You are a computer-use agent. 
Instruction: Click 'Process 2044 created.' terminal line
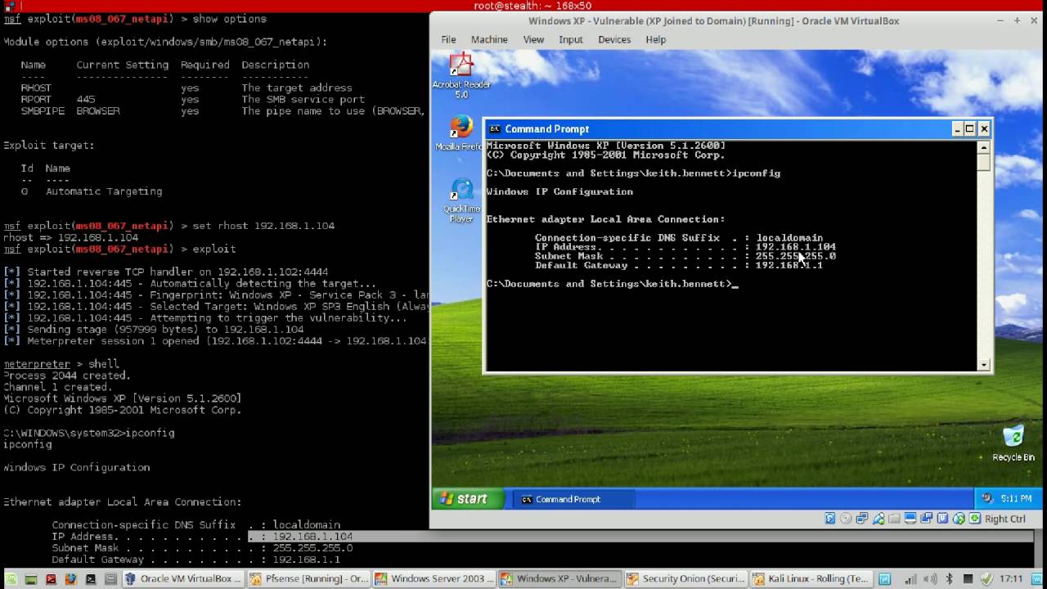(x=67, y=375)
